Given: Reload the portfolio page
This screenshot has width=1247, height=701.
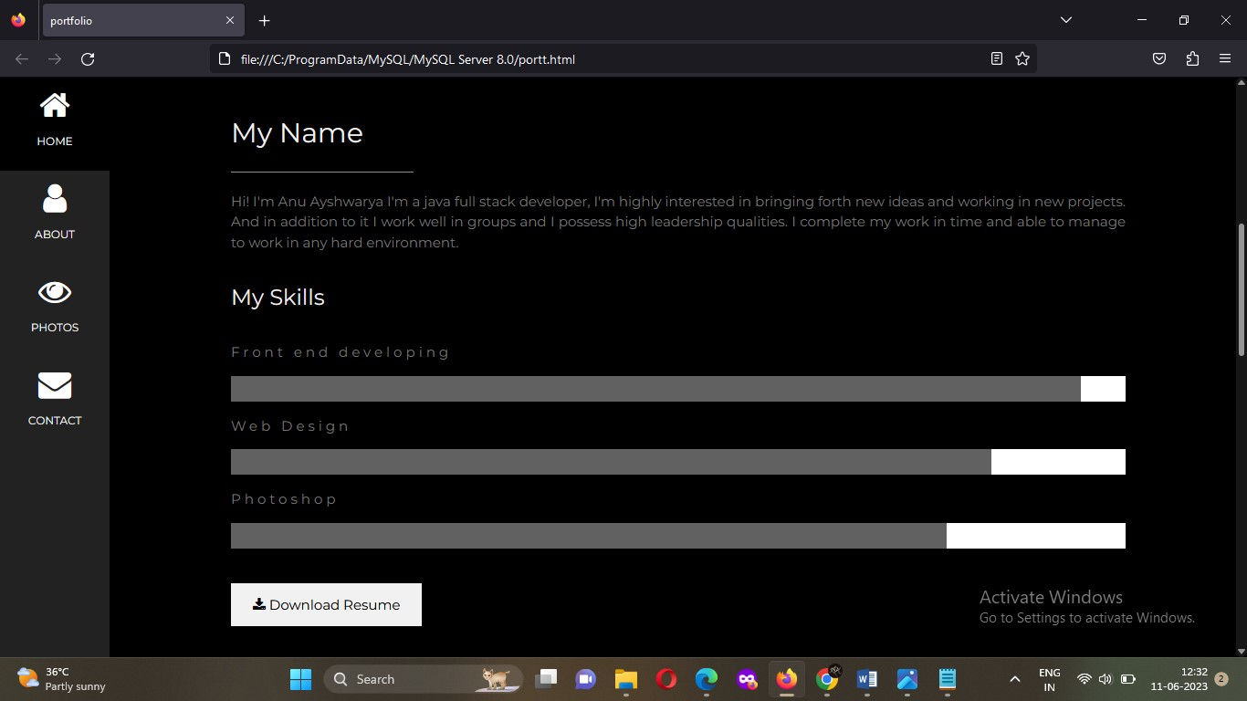Looking at the screenshot, I should (x=88, y=58).
